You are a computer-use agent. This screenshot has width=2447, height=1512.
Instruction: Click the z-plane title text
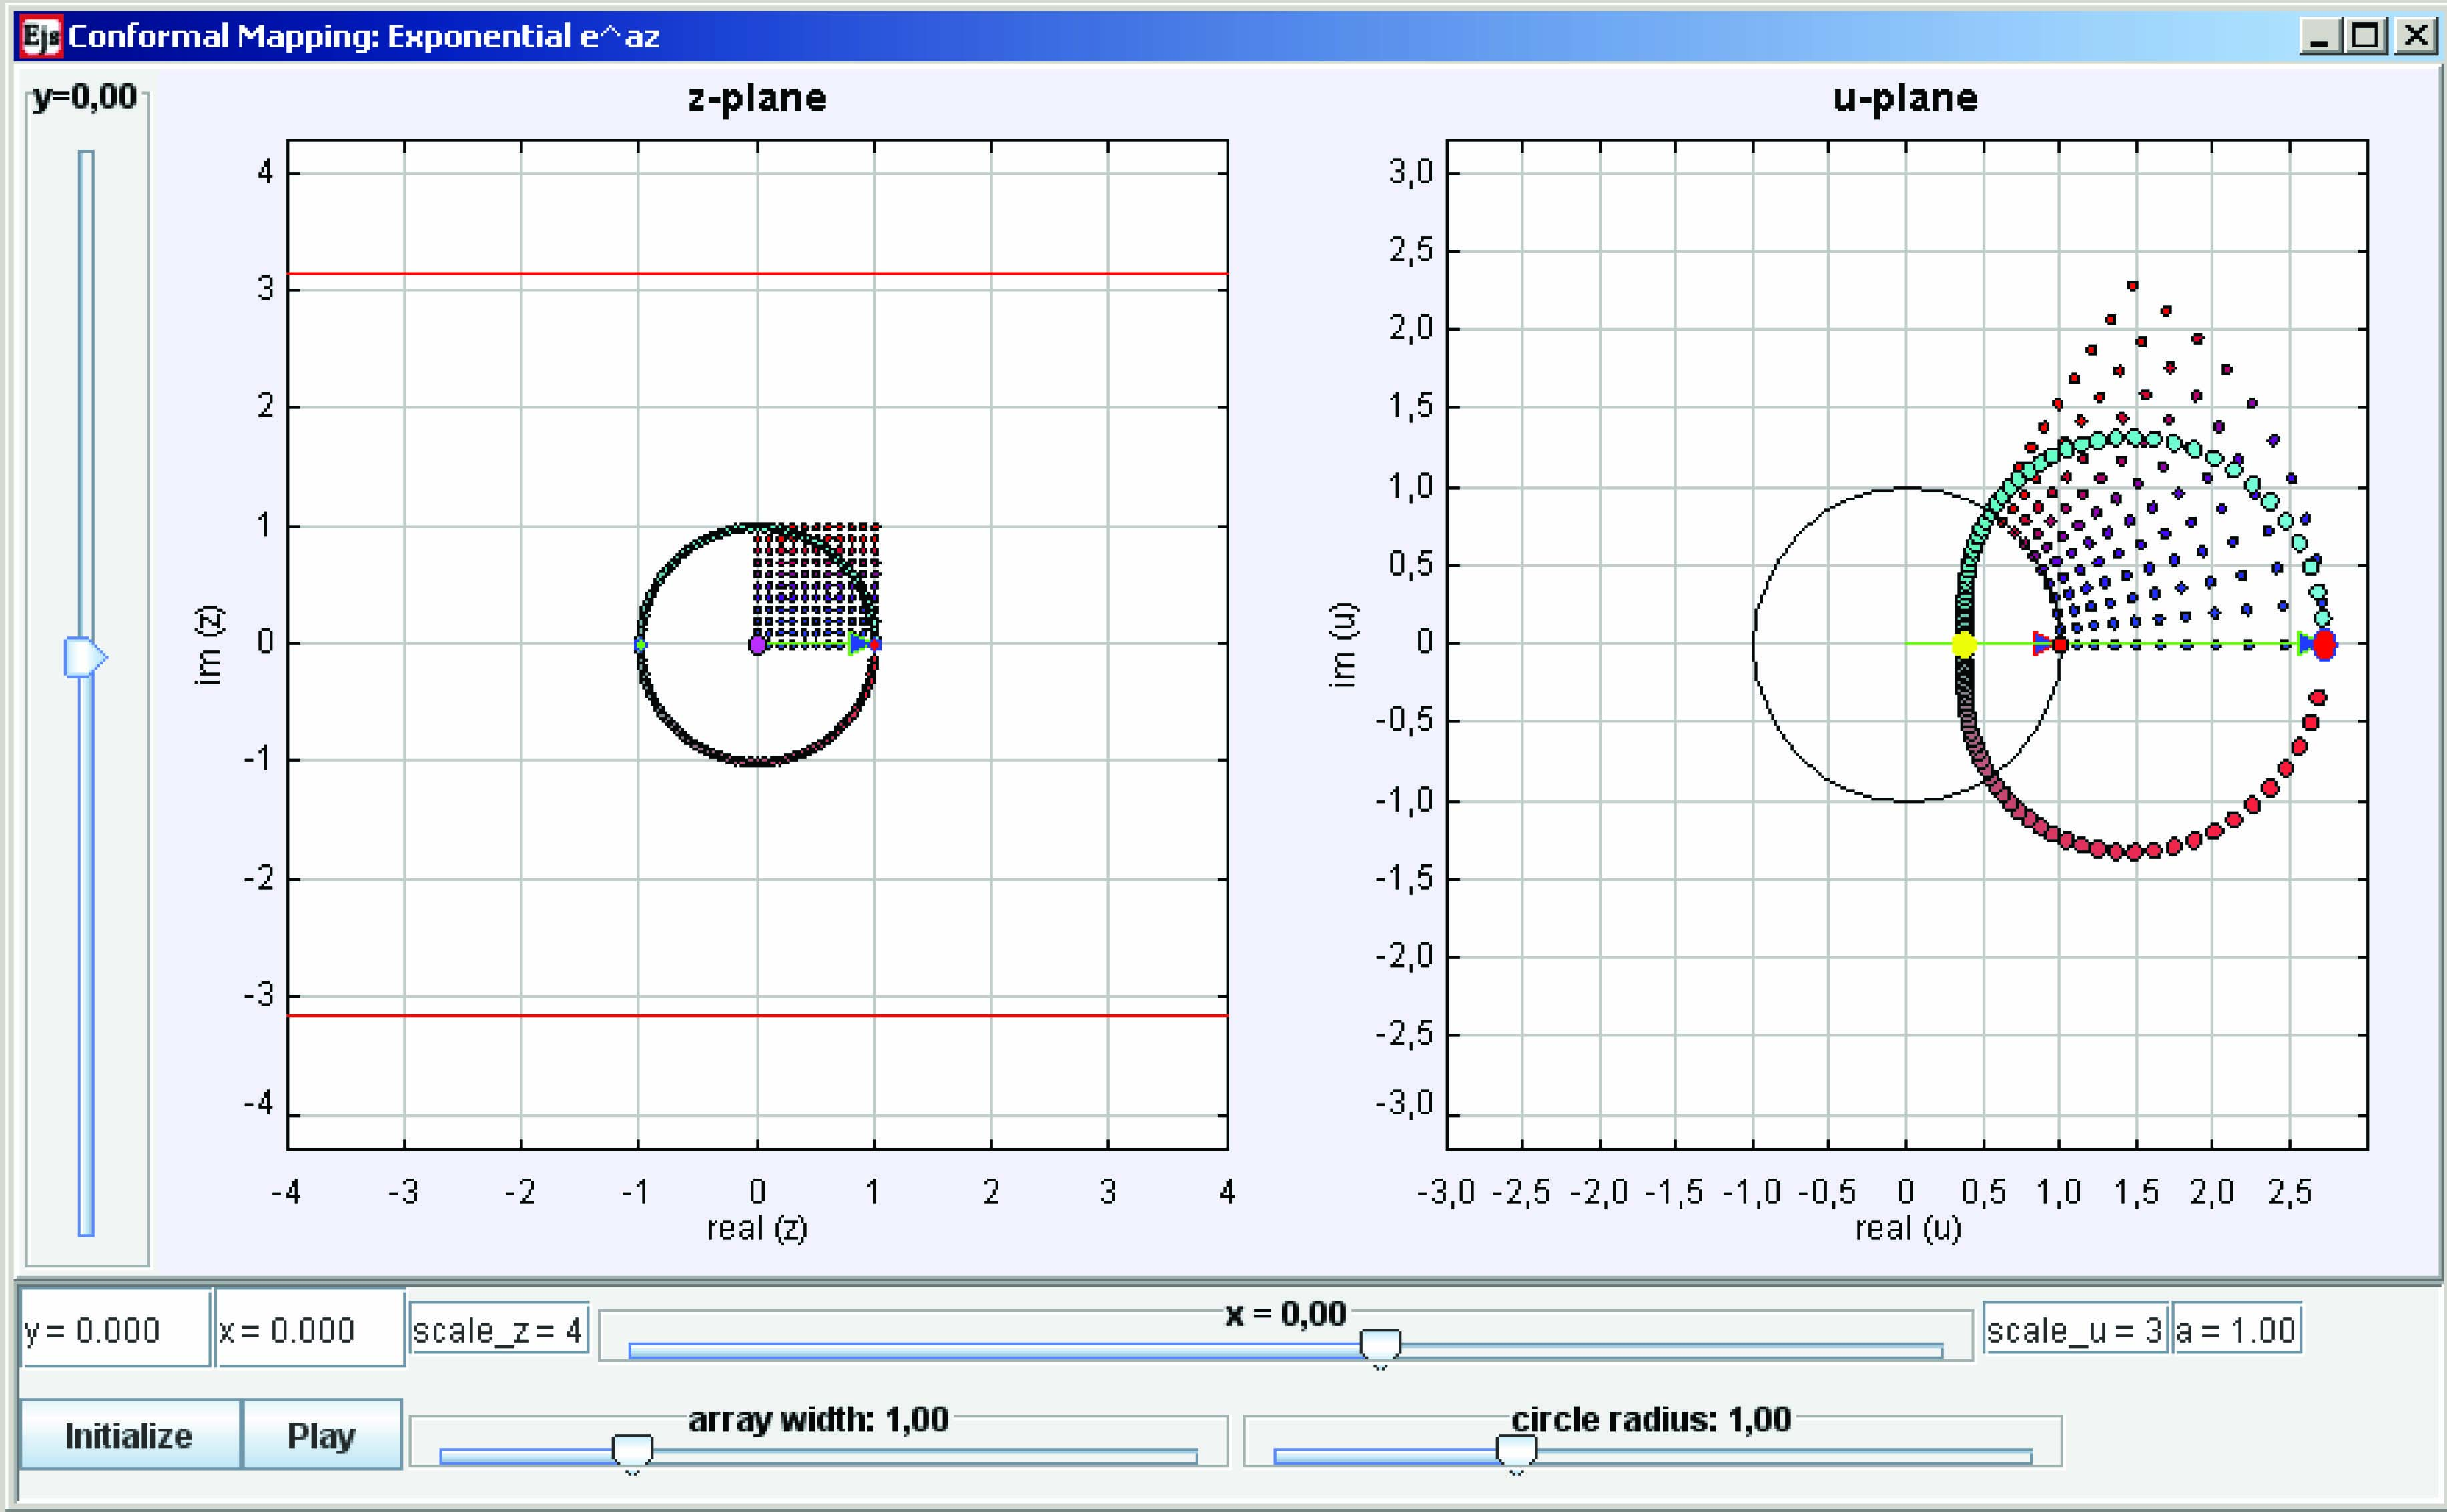[x=757, y=98]
